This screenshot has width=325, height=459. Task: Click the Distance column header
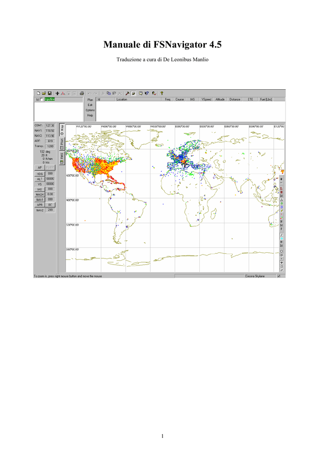(235, 99)
